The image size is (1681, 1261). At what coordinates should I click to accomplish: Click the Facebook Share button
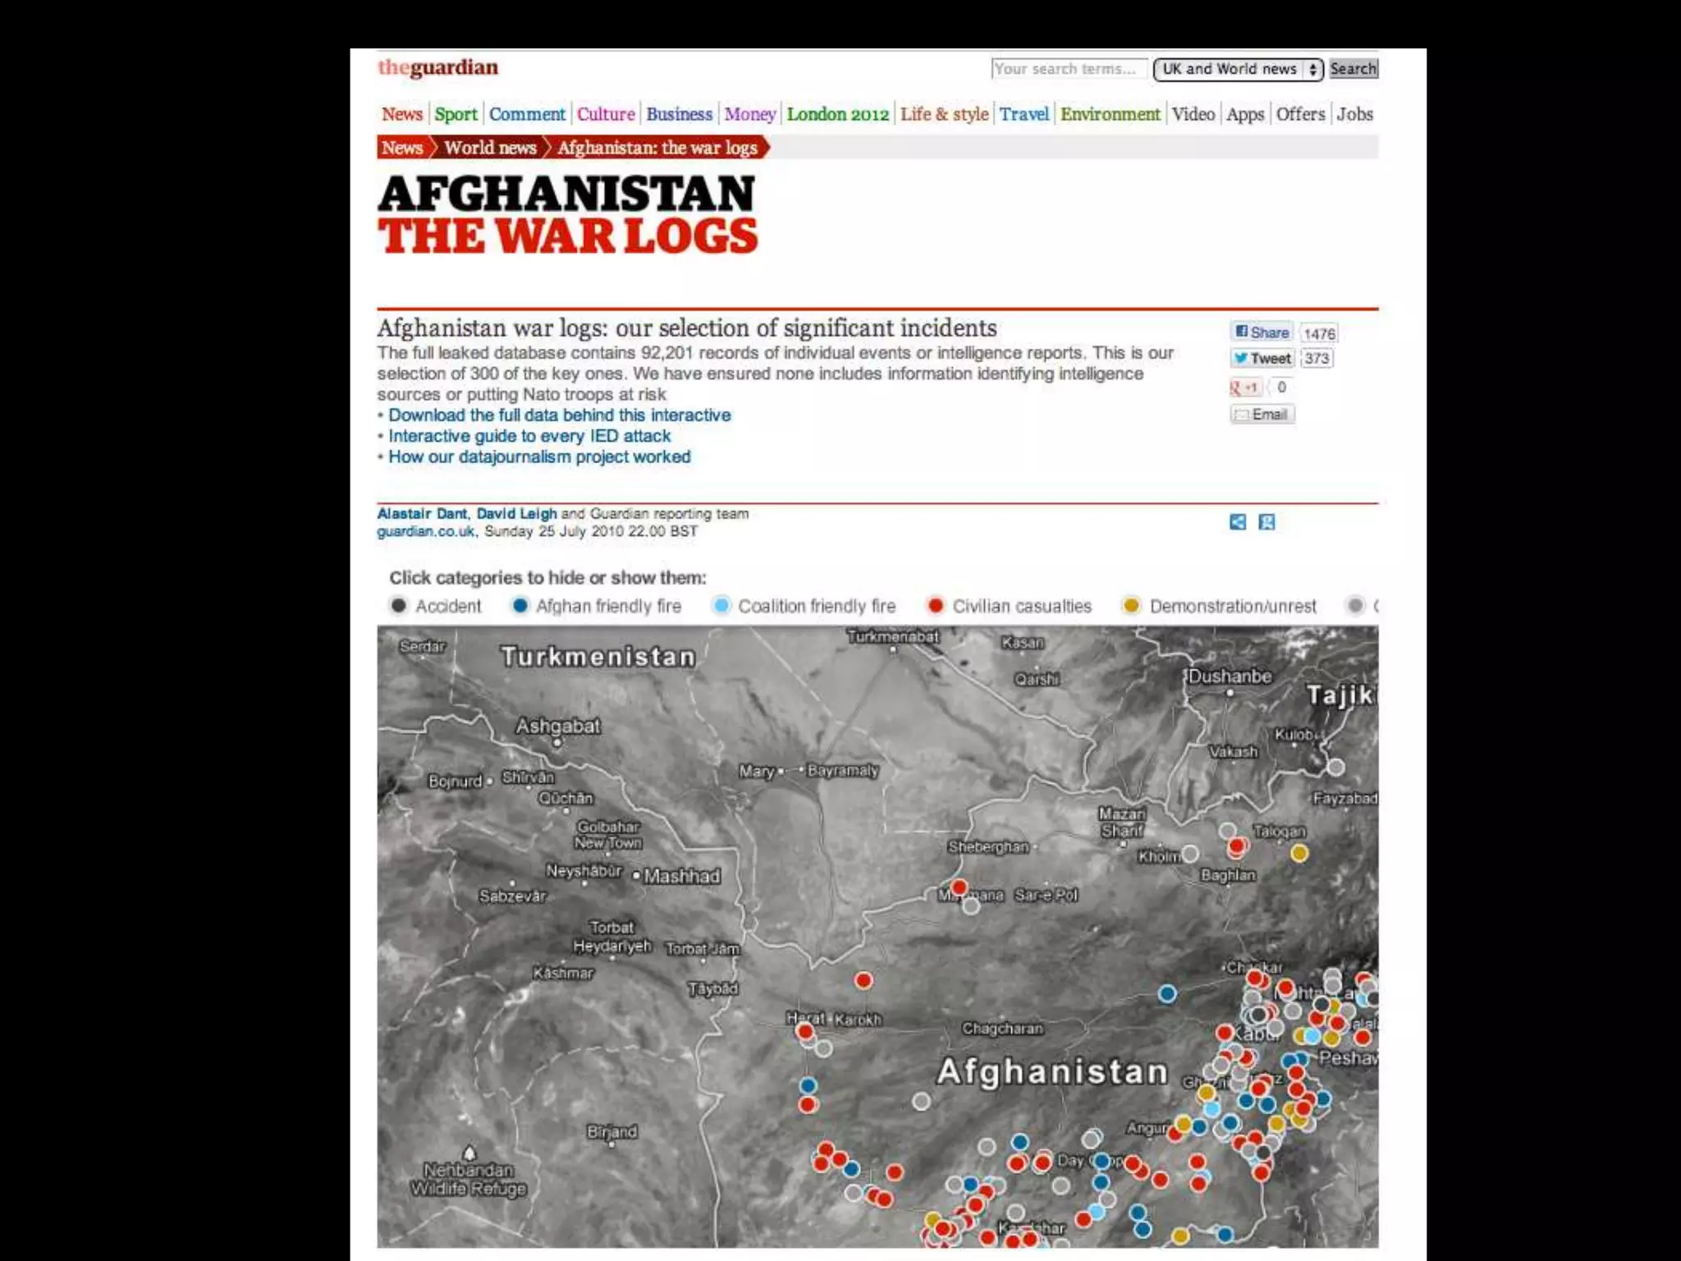coord(1262,332)
